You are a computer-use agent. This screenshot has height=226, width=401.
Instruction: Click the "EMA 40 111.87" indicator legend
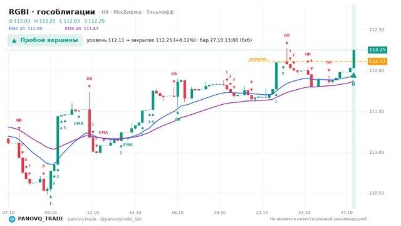click(x=81, y=28)
